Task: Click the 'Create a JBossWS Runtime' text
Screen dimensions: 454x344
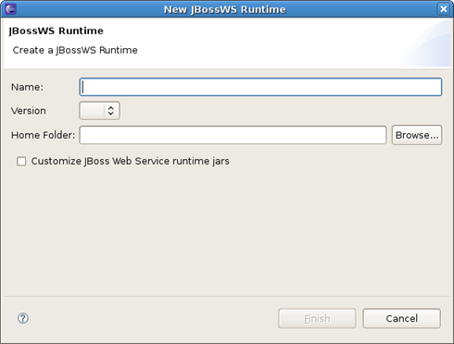Action: pyautogui.click(x=75, y=50)
